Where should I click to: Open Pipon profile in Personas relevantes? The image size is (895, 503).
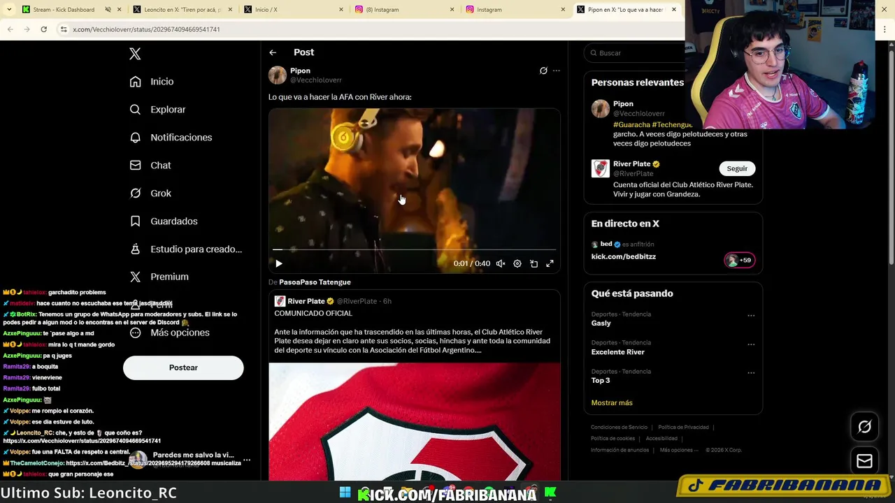tap(623, 104)
